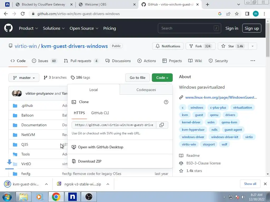270x202 pixels.
Task: Open the Star lists dropdown arrow
Action: click(x=252, y=46)
